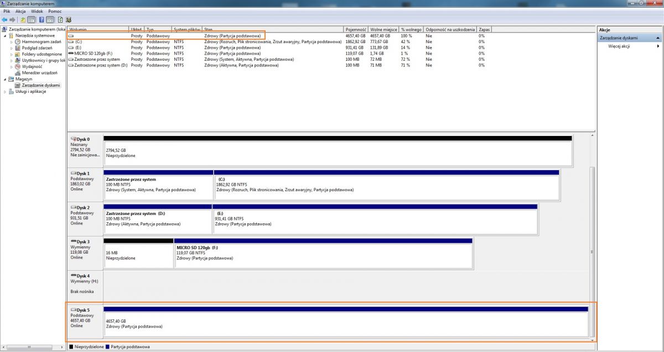Click the Magazyn storage icon
The height and width of the screenshot is (352, 664).
tap(12, 79)
